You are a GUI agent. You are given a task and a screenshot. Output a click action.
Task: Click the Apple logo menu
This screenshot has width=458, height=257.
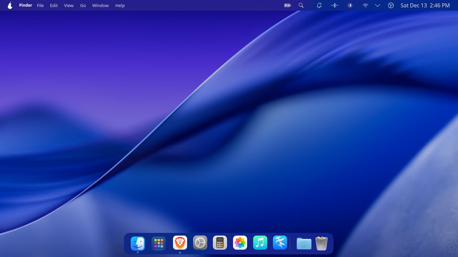pyautogui.click(x=10, y=5)
